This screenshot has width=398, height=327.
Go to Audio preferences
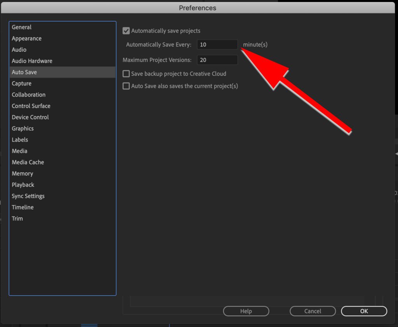[x=63, y=50]
